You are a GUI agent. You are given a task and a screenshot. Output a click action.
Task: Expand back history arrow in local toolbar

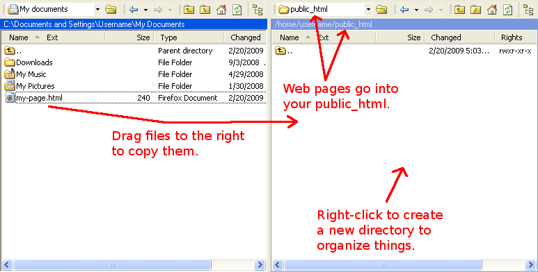coord(145,10)
